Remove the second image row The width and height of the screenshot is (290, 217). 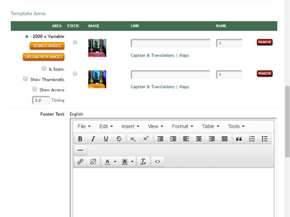265,74
